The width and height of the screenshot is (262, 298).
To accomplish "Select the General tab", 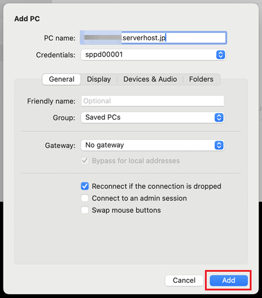I will [x=62, y=79].
